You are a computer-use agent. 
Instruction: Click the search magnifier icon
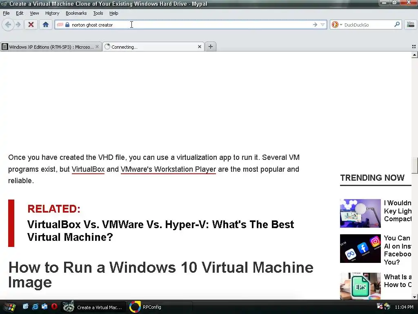pos(397,25)
